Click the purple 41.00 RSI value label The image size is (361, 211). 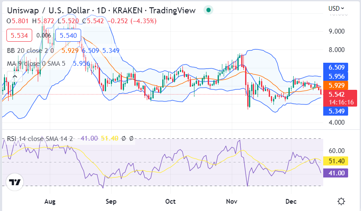[x=336, y=173]
